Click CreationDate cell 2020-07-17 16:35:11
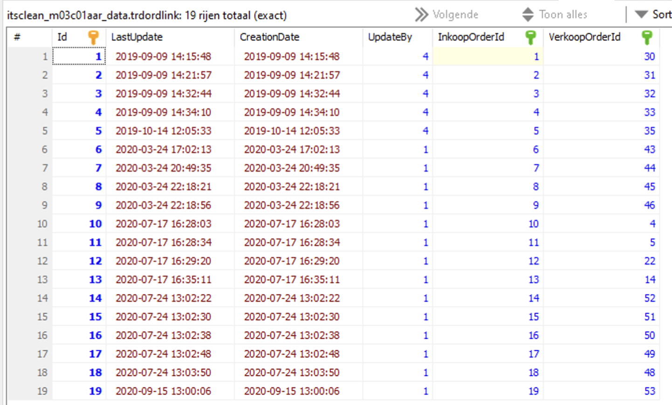Image resolution: width=672 pixels, height=405 pixels. [x=292, y=280]
